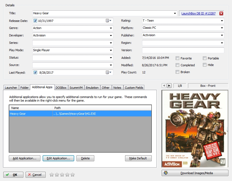Click the Box - Front image type label

[208, 86]
